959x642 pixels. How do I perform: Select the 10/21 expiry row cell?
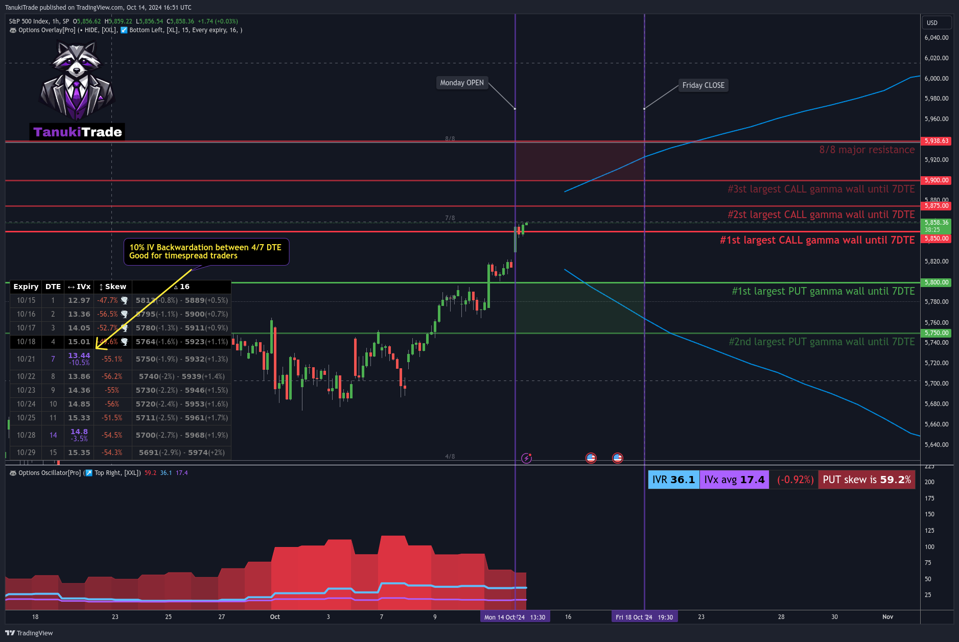26,359
